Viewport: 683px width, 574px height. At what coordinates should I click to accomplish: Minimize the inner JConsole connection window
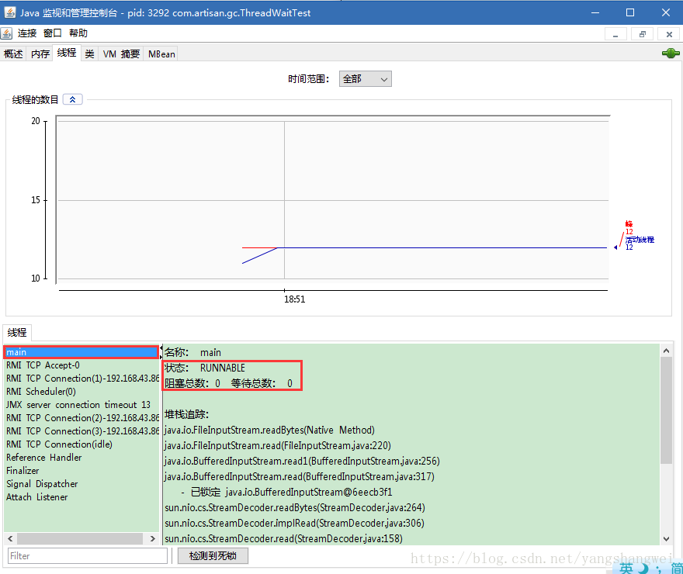click(615, 34)
